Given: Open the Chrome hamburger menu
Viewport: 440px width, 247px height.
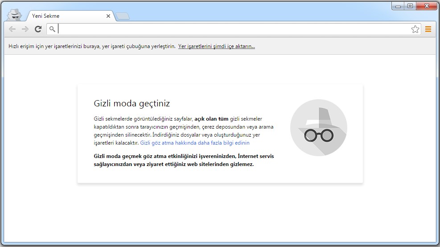Looking at the screenshot, I should [428, 29].
